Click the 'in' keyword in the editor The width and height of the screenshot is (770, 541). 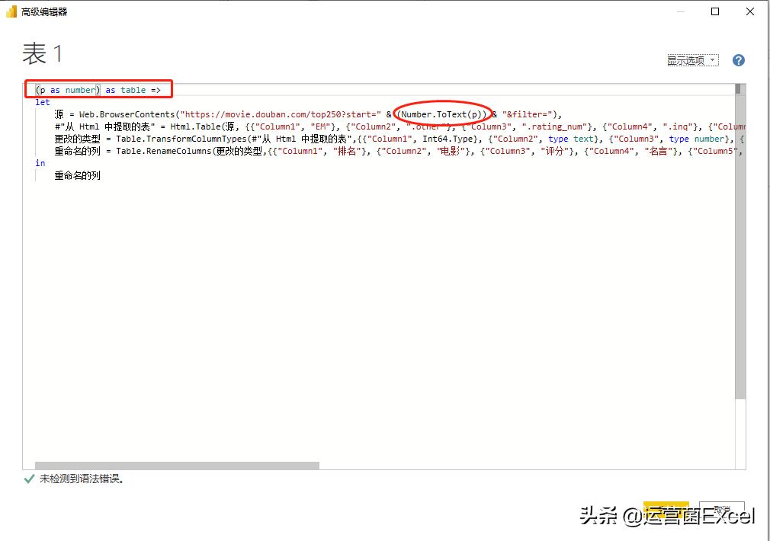(x=40, y=163)
